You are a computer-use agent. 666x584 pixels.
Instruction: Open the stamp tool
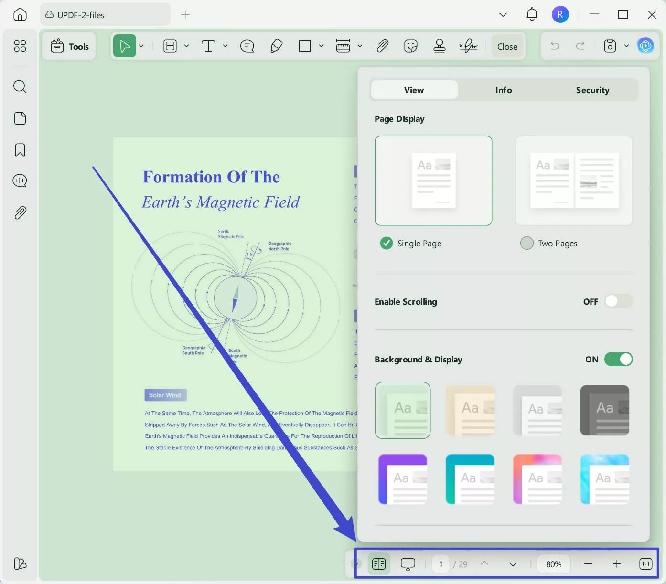click(440, 46)
